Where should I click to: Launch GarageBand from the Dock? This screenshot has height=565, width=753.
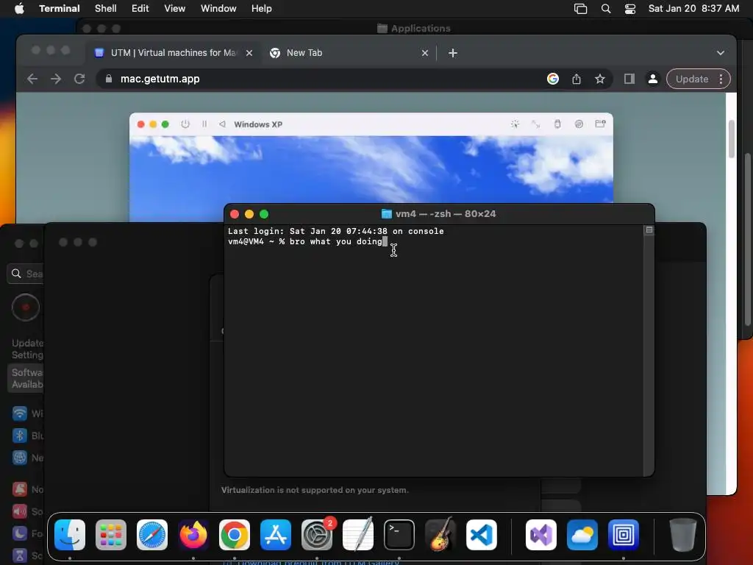tap(440, 535)
